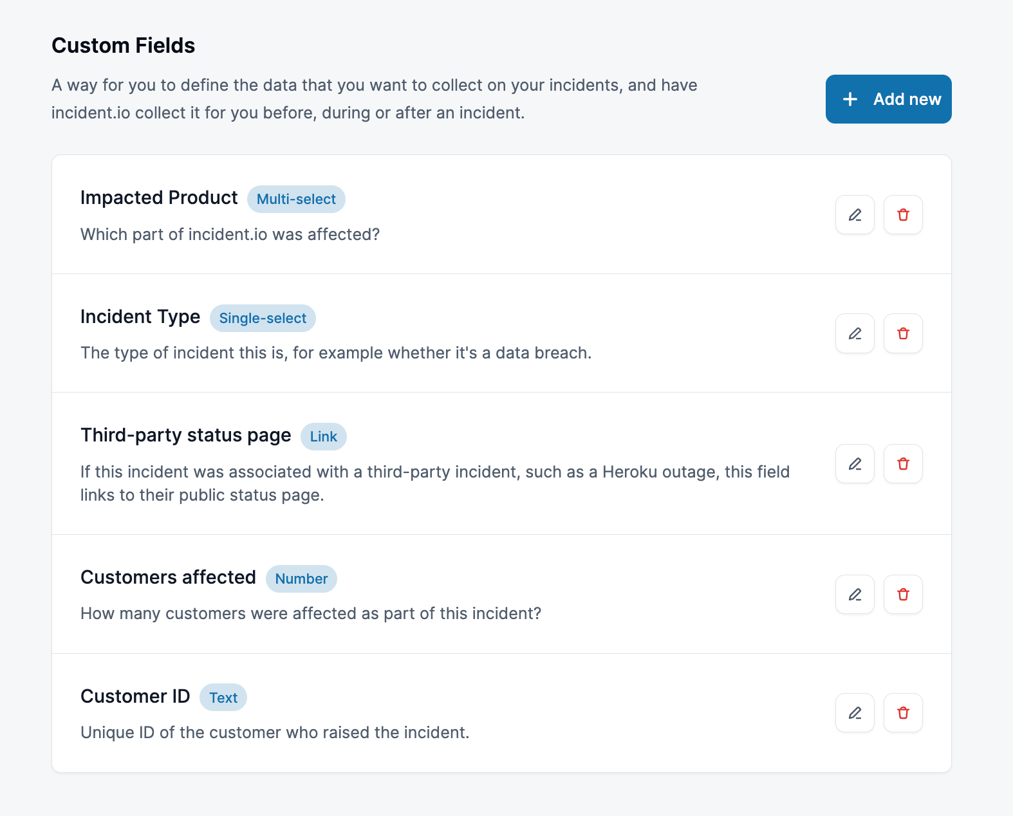Select the Impacted Product field title

[x=159, y=198]
